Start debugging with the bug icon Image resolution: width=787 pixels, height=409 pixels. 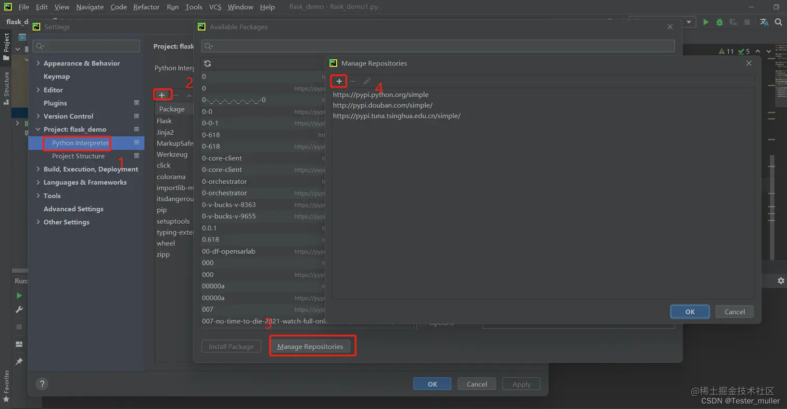tap(719, 22)
